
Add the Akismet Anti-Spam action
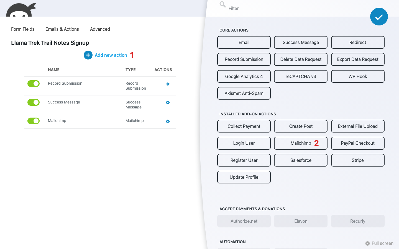[x=244, y=93]
